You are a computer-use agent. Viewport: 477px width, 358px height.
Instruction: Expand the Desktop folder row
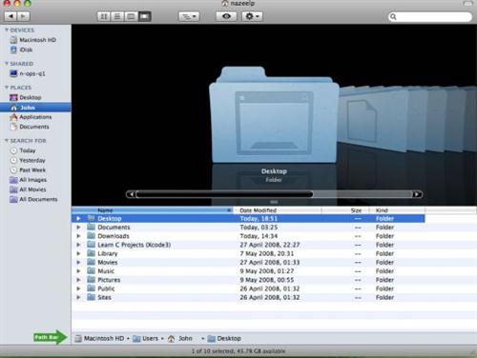78,218
